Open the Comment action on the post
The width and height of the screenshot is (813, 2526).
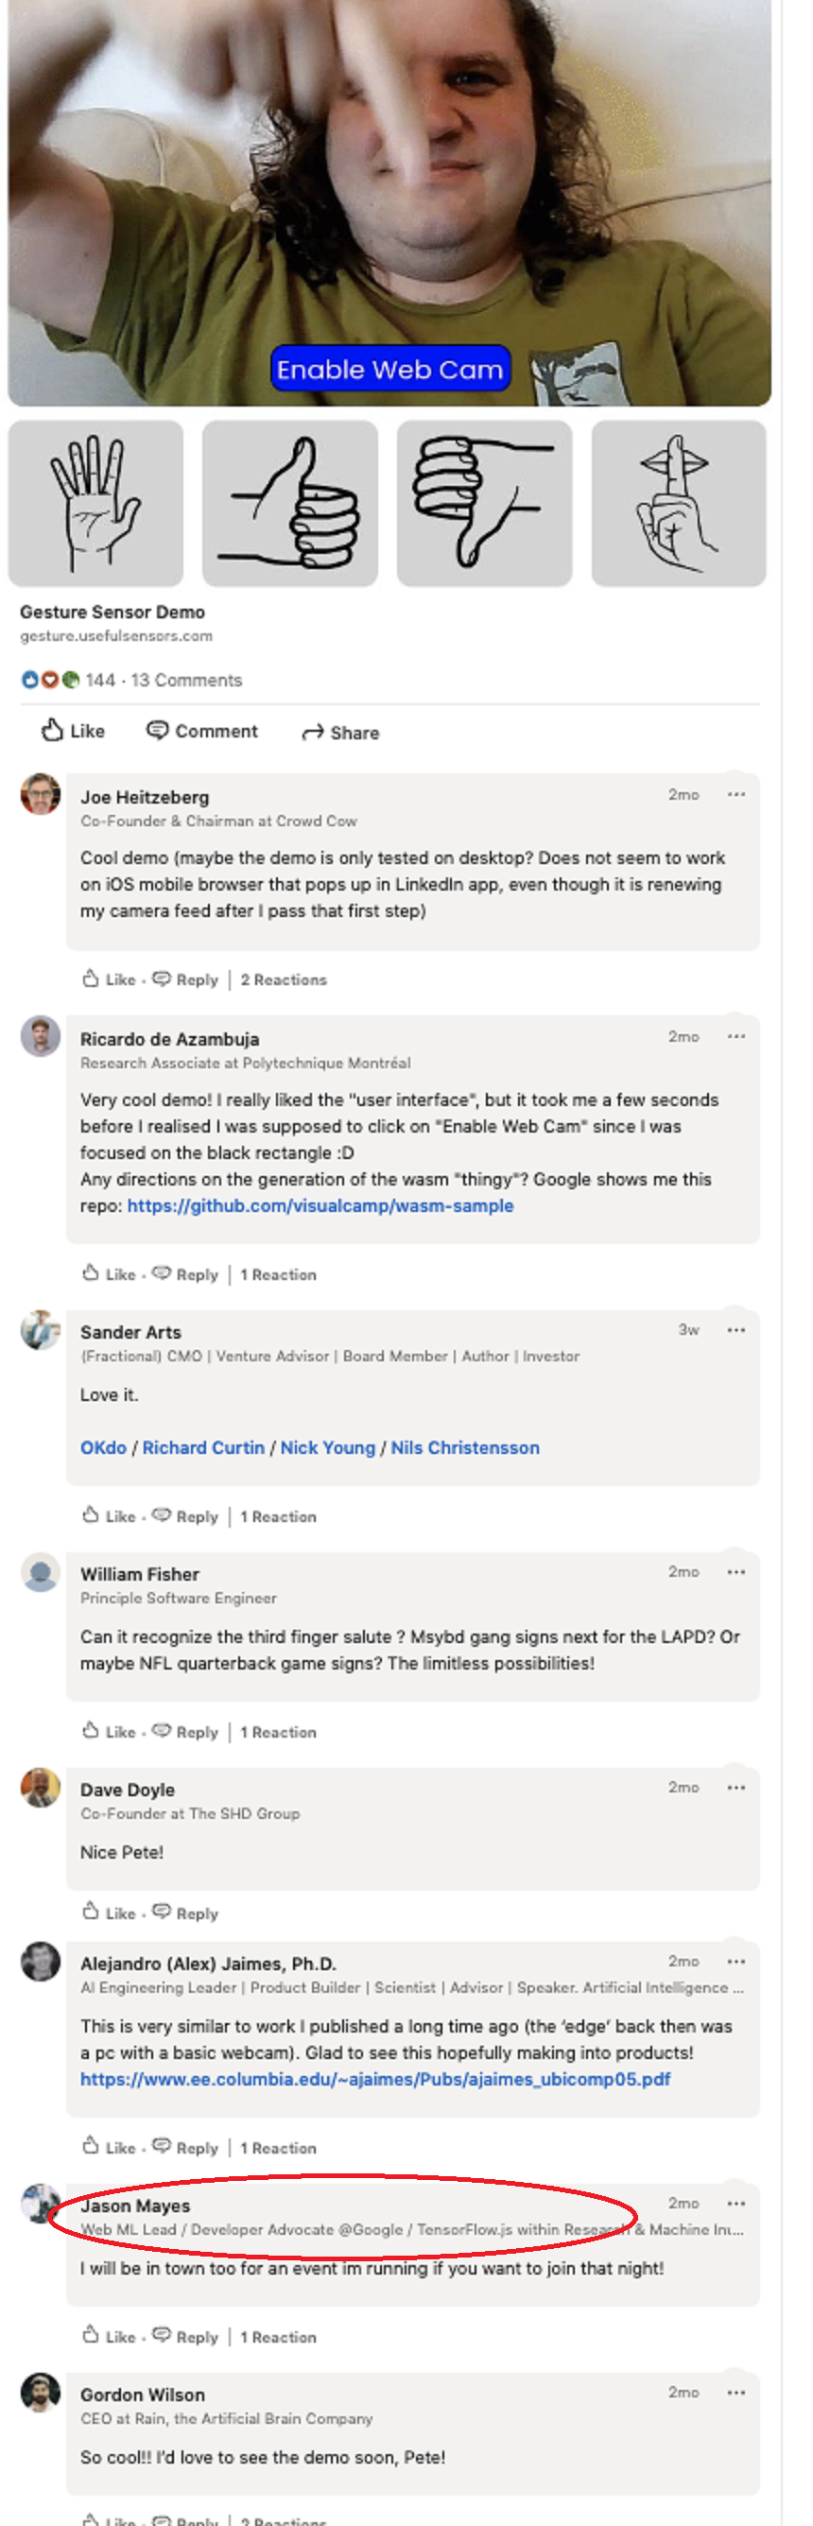202,731
